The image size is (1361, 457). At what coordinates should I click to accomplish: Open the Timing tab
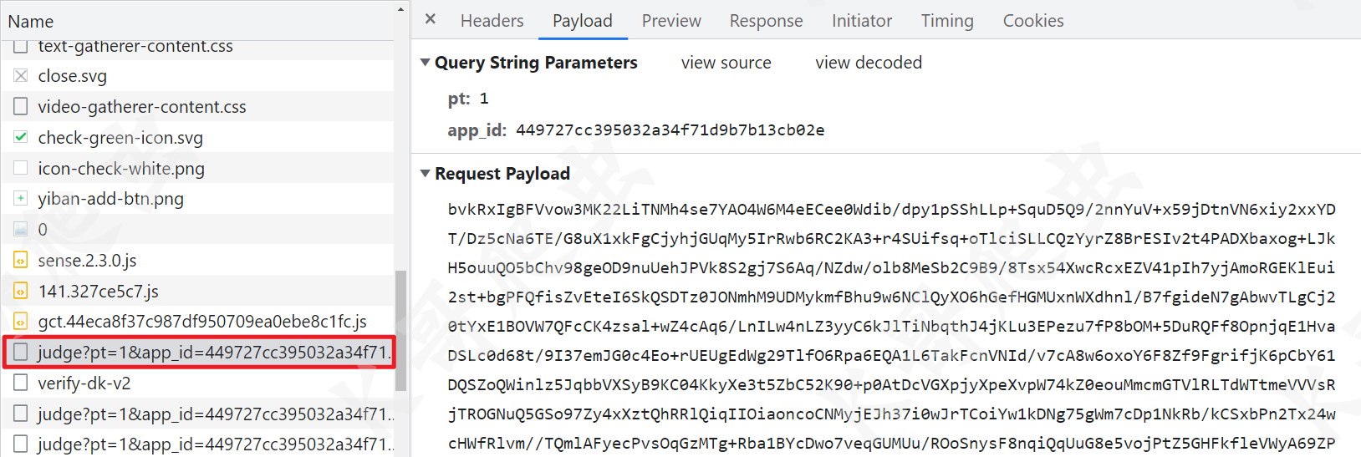click(x=947, y=20)
